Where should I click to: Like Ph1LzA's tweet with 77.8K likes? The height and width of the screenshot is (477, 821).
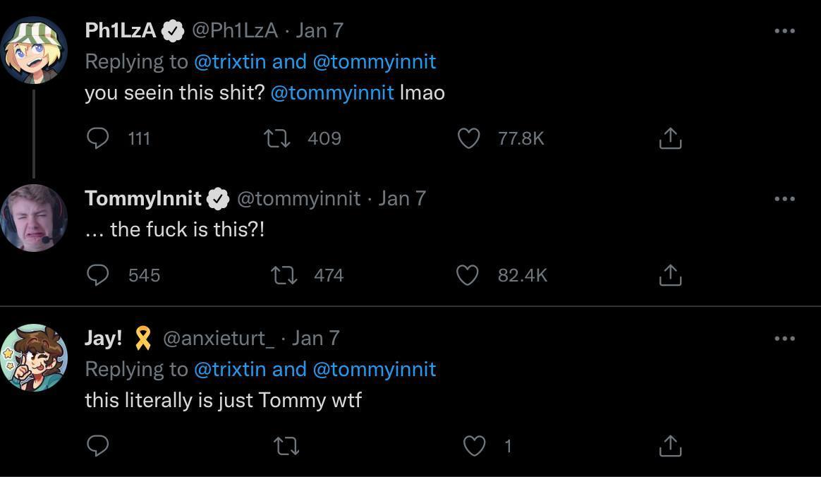tap(469, 138)
